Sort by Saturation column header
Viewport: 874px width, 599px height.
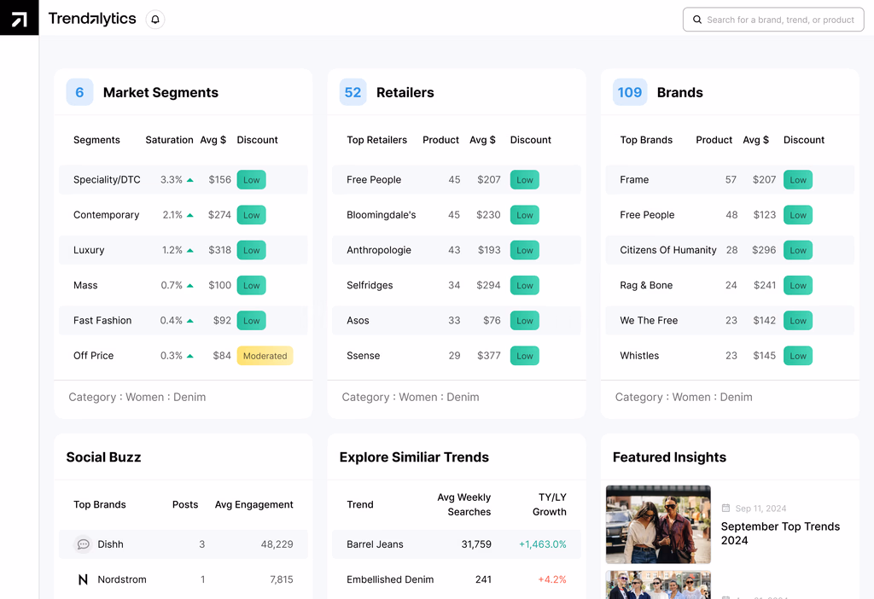tap(170, 140)
